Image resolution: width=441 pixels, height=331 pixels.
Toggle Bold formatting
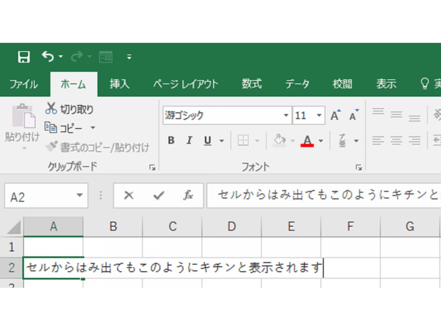171,140
